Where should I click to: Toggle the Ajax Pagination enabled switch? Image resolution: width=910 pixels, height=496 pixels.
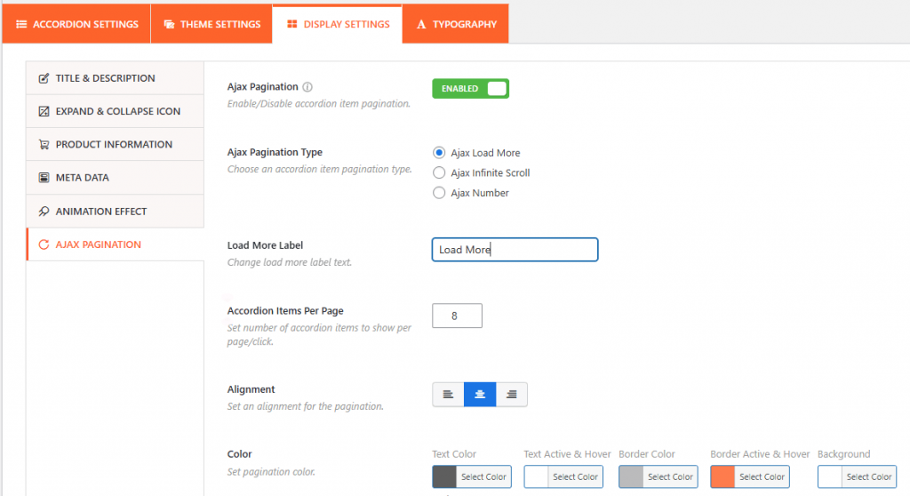click(470, 89)
